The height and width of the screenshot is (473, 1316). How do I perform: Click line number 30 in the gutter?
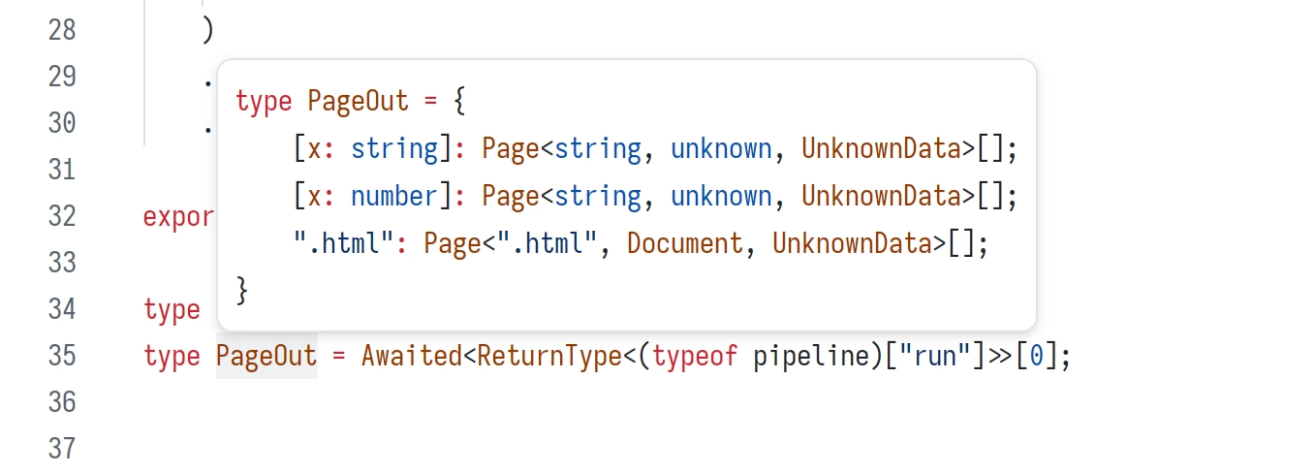pyautogui.click(x=62, y=122)
